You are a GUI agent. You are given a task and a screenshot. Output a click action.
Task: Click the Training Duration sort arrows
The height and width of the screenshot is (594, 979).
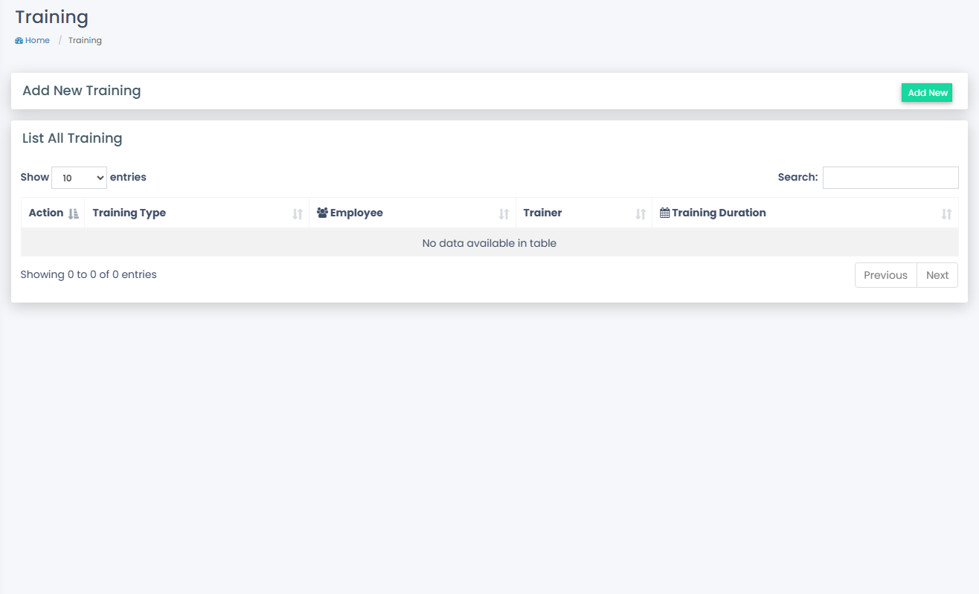tap(946, 214)
